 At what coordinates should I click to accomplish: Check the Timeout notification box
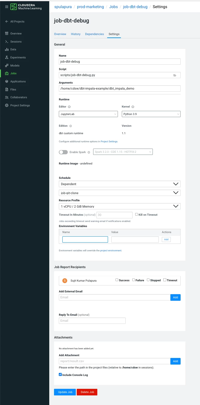pos(164,280)
